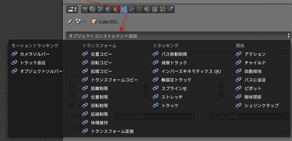Add アクション relationship constraint
292x141 pixels.
(x=251, y=54)
